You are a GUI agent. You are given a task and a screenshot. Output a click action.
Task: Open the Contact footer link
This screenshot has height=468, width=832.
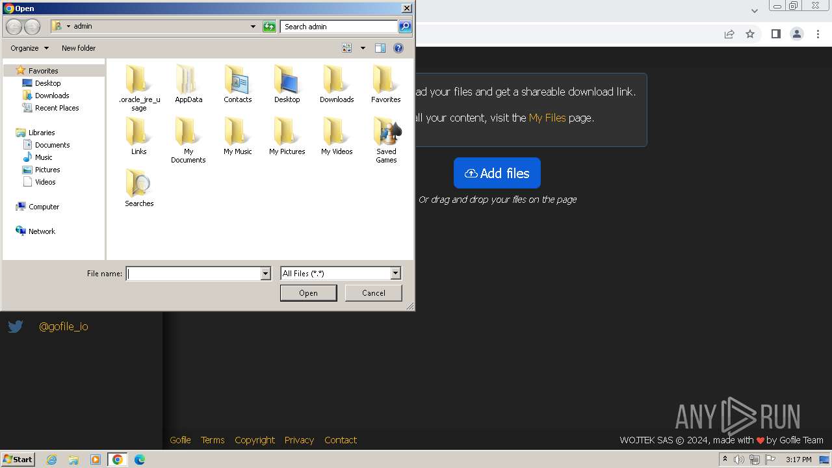(x=341, y=440)
